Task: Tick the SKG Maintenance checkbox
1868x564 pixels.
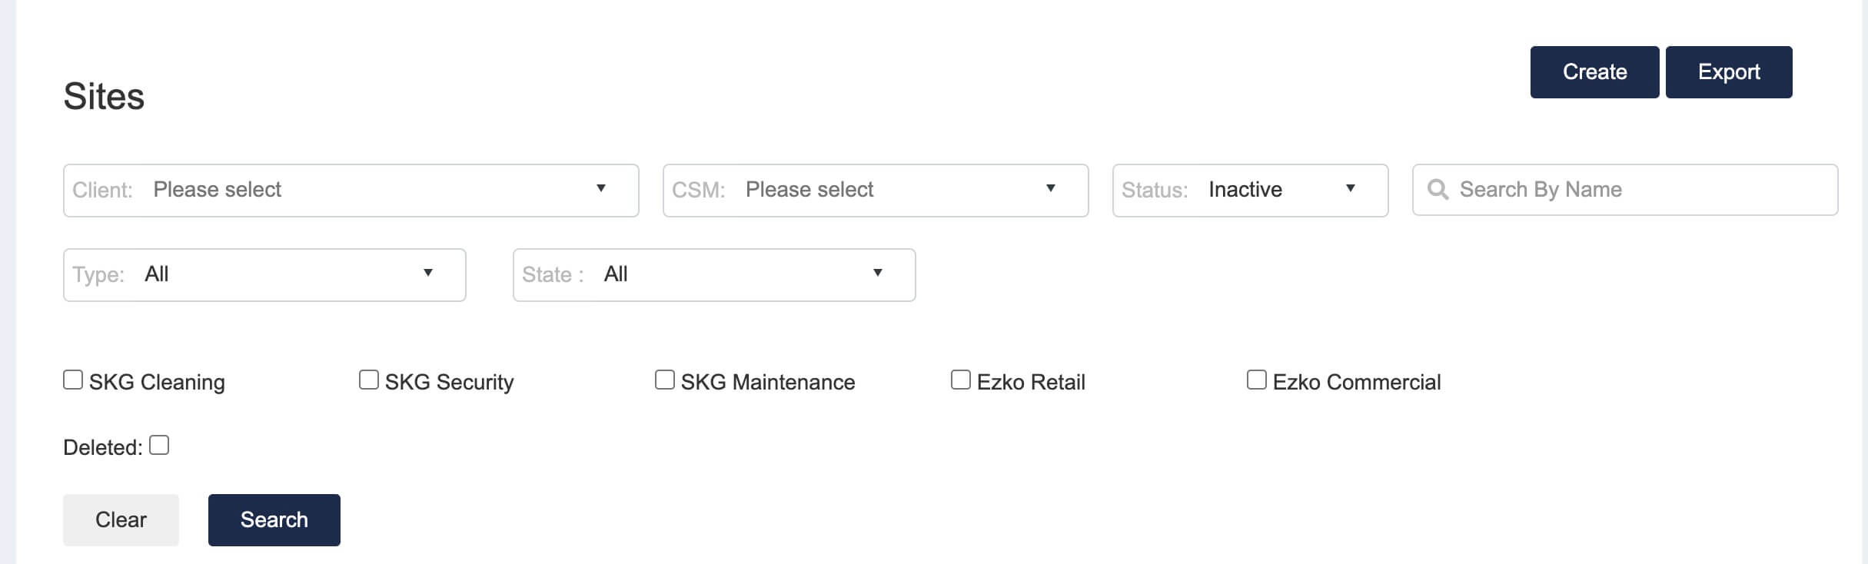Action: pos(665,380)
